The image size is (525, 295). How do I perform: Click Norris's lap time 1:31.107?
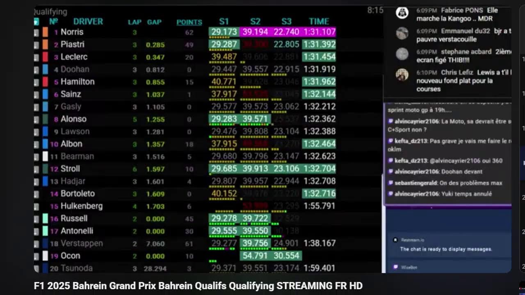(320, 32)
